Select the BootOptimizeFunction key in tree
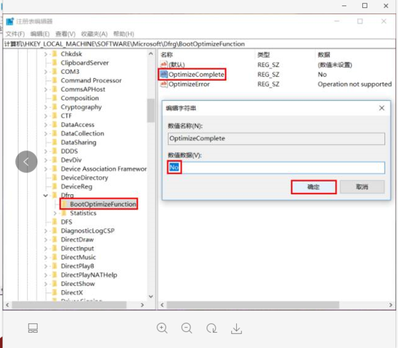Image resolution: width=398 pixels, height=348 pixels. (102, 204)
